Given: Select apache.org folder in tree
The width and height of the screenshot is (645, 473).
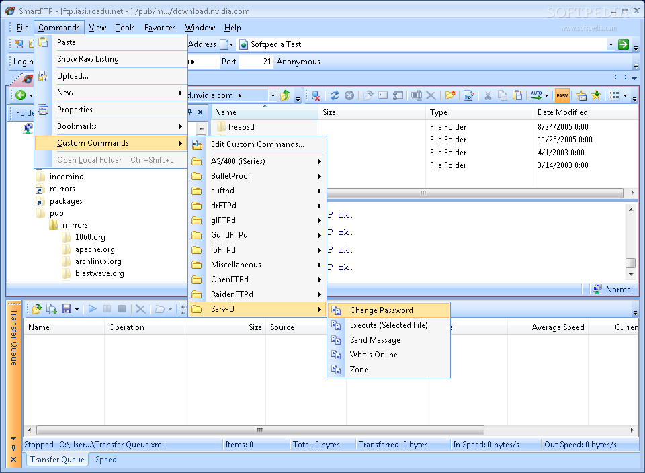Looking at the screenshot, I should [95, 250].
